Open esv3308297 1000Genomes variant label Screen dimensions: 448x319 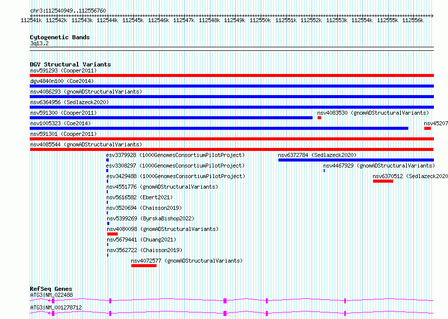[176, 166]
